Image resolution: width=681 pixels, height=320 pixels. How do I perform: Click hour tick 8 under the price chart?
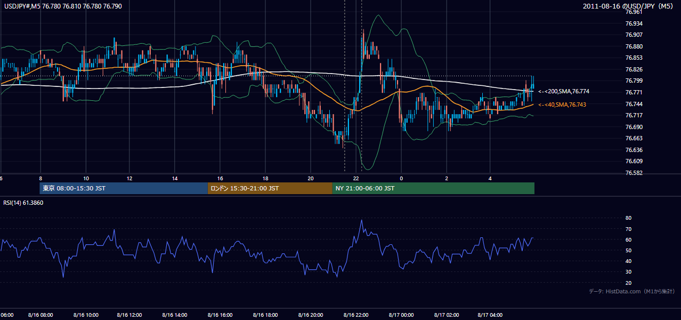(x=40, y=179)
